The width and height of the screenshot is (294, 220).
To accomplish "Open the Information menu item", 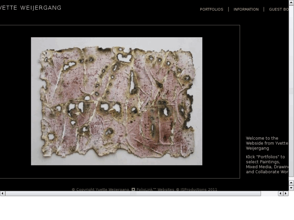I will [246, 9].
